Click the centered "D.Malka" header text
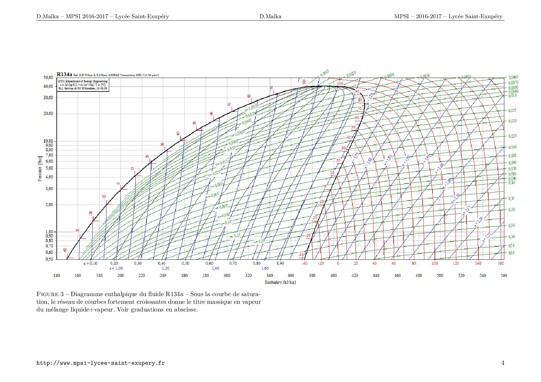This screenshot has width=541, height=382. click(270, 17)
